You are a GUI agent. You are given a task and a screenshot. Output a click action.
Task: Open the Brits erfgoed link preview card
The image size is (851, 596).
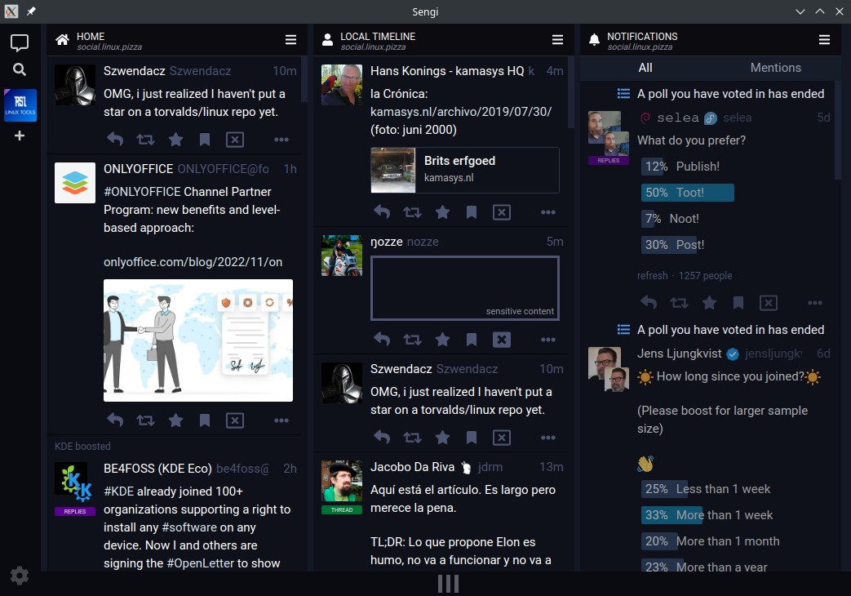point(464,170)
